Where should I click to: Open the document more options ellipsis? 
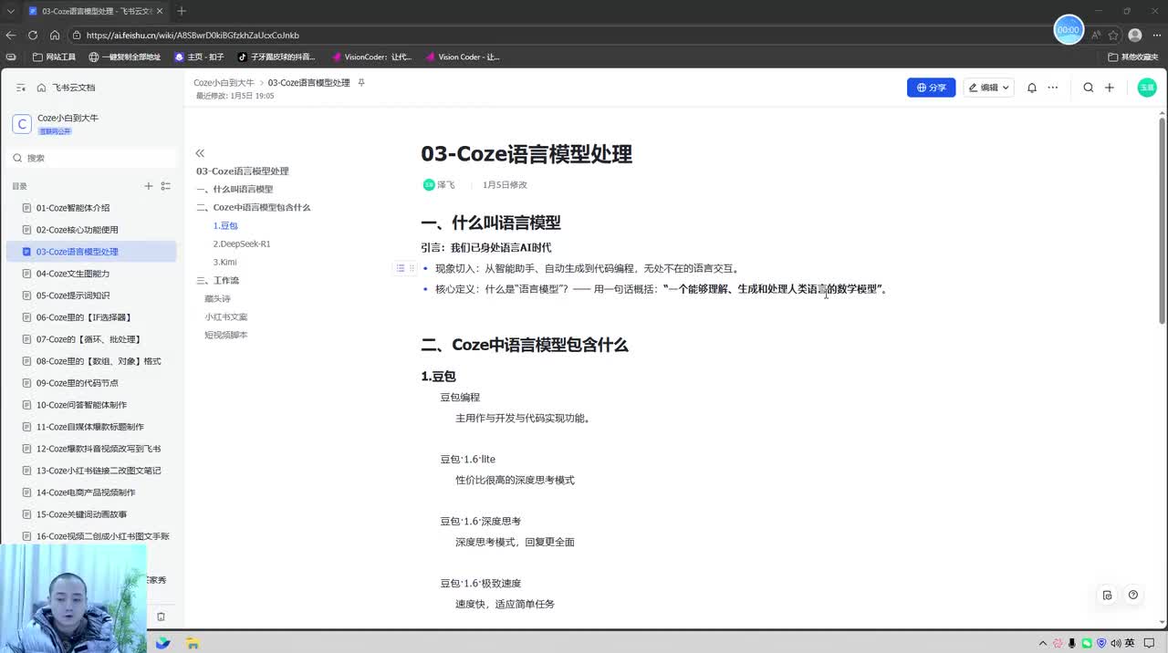tap(1052, 88)
